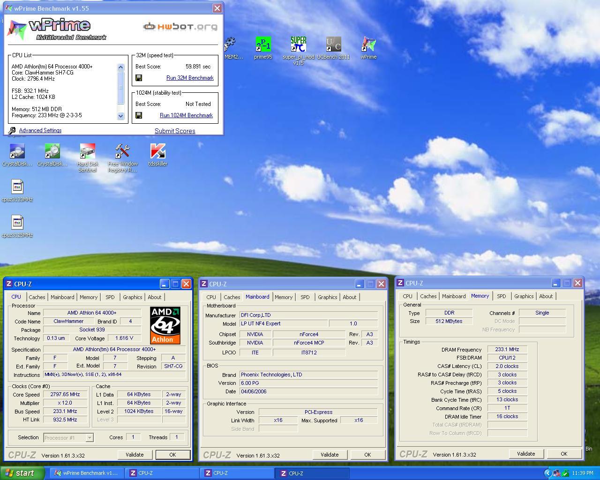Open UCBench 2011 desktop icon
Screen dimensions: 600x480
point(333,45)
